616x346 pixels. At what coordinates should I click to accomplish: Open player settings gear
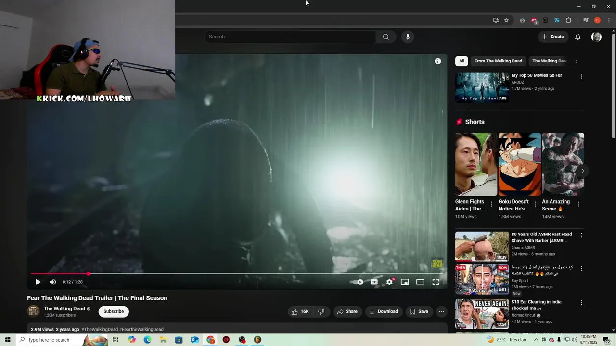coord(389,282)
